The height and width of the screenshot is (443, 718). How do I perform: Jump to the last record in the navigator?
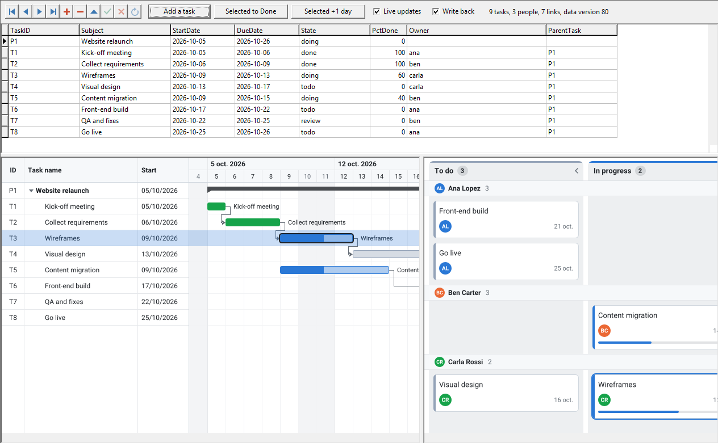(53, 11)
